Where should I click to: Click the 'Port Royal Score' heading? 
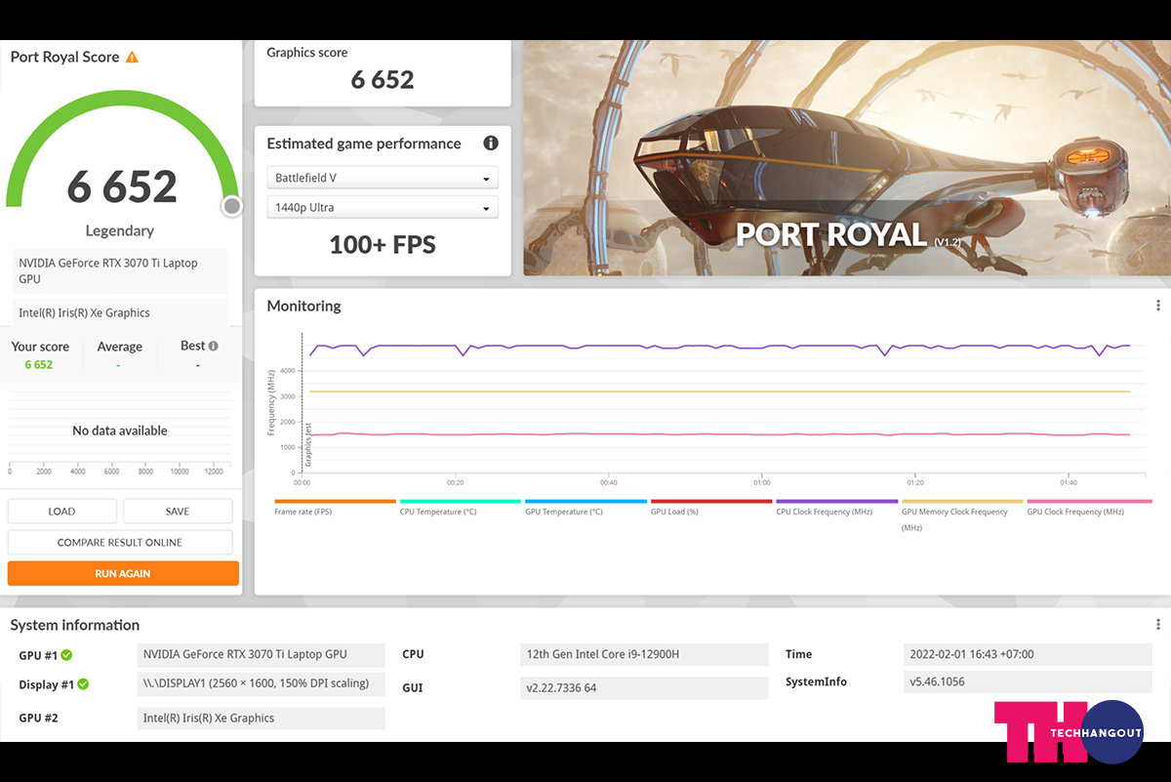(x=64, y=57)
